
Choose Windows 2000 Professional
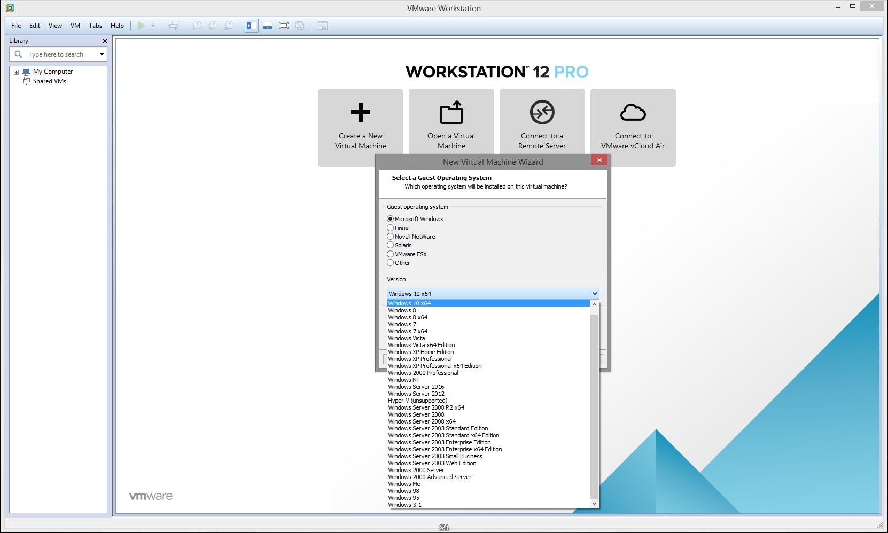click(x=488, y=373)
